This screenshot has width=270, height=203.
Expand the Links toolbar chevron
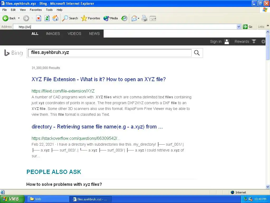coord(268,26)
